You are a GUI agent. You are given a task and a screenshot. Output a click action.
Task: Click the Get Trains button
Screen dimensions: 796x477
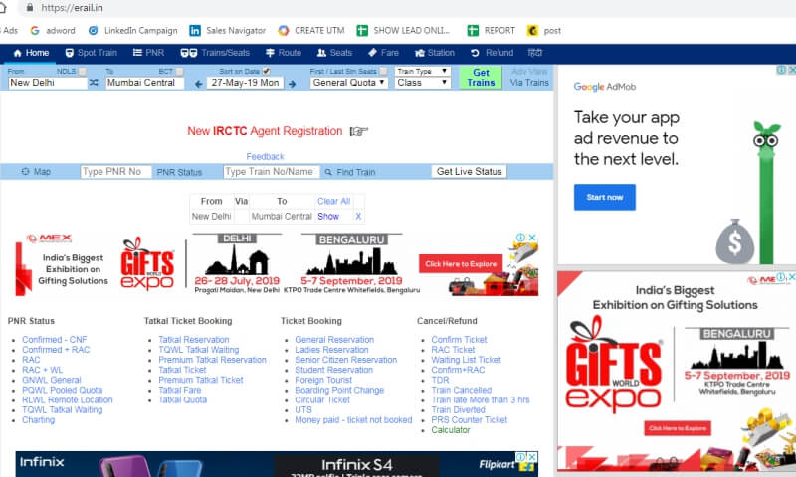coord(481,78)
